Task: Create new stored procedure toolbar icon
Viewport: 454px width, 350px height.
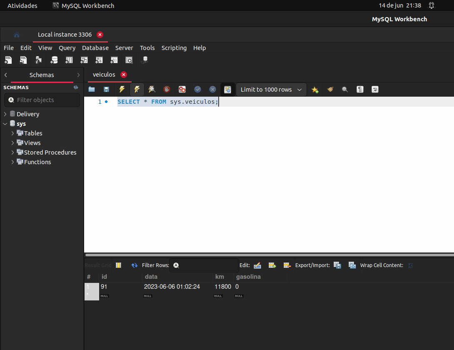Action: 99,60
